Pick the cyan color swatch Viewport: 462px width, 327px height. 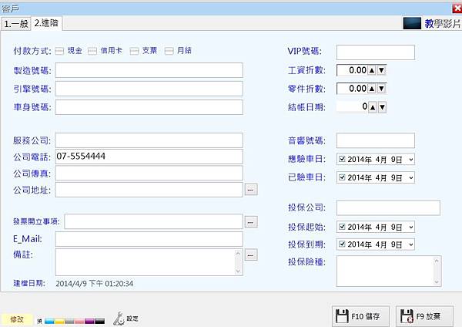click(49, 321)
